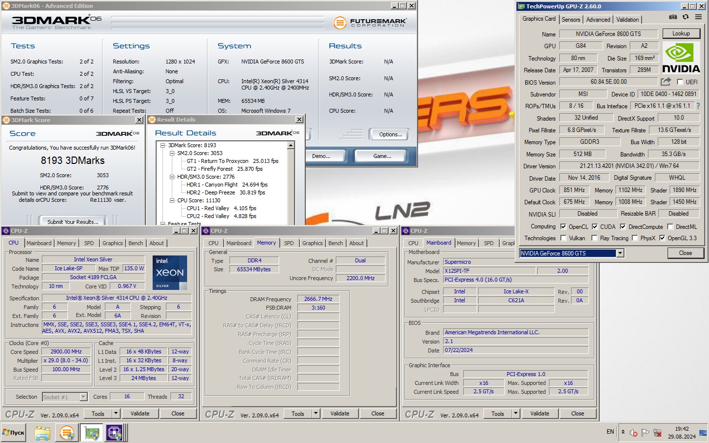Switch to CPU-Z via its taskbar icon
The height and width of the screenshot is (443, 709).
pos(114,433)
